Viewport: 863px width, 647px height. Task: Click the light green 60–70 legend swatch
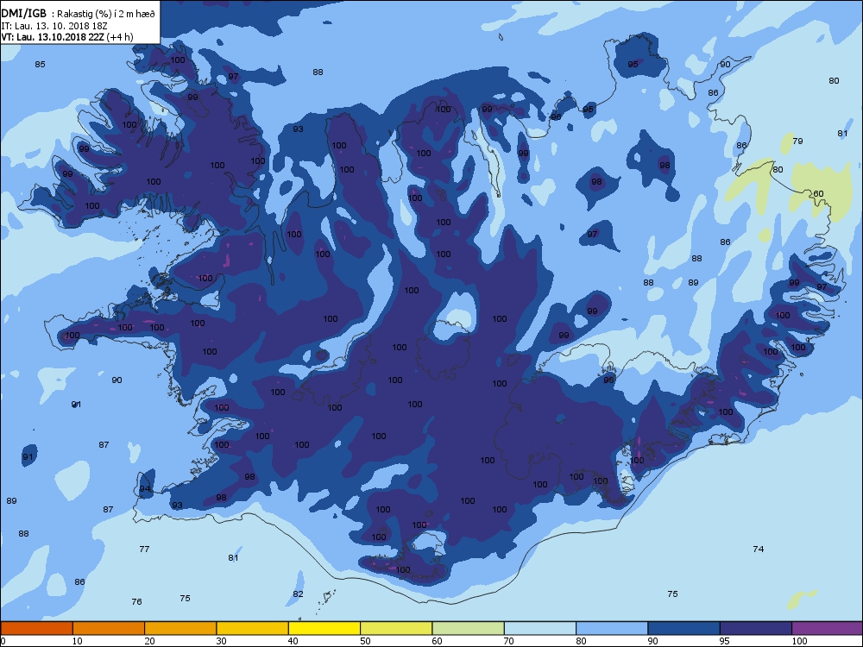coord(469,628)
